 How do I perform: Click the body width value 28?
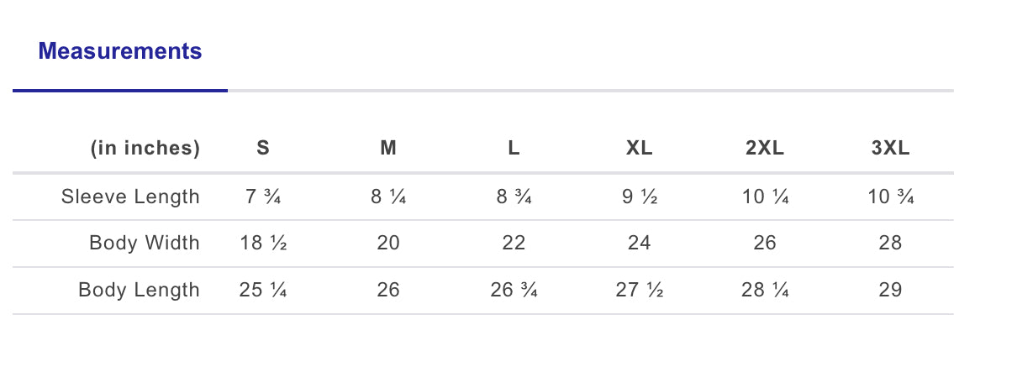(890, 244)
